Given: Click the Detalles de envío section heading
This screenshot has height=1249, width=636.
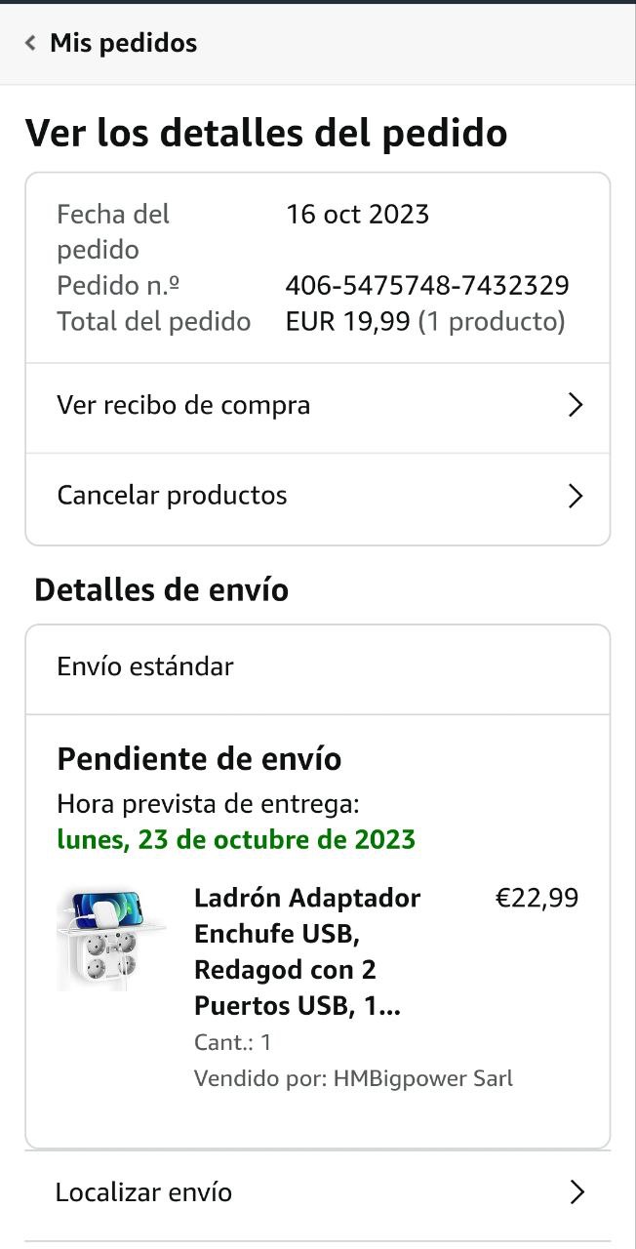Looking at the screenshot, I should 161,590.
